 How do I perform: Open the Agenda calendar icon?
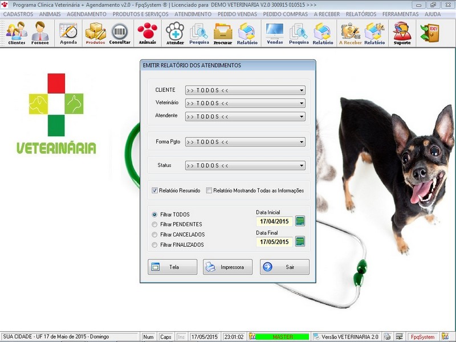(68, 33)
